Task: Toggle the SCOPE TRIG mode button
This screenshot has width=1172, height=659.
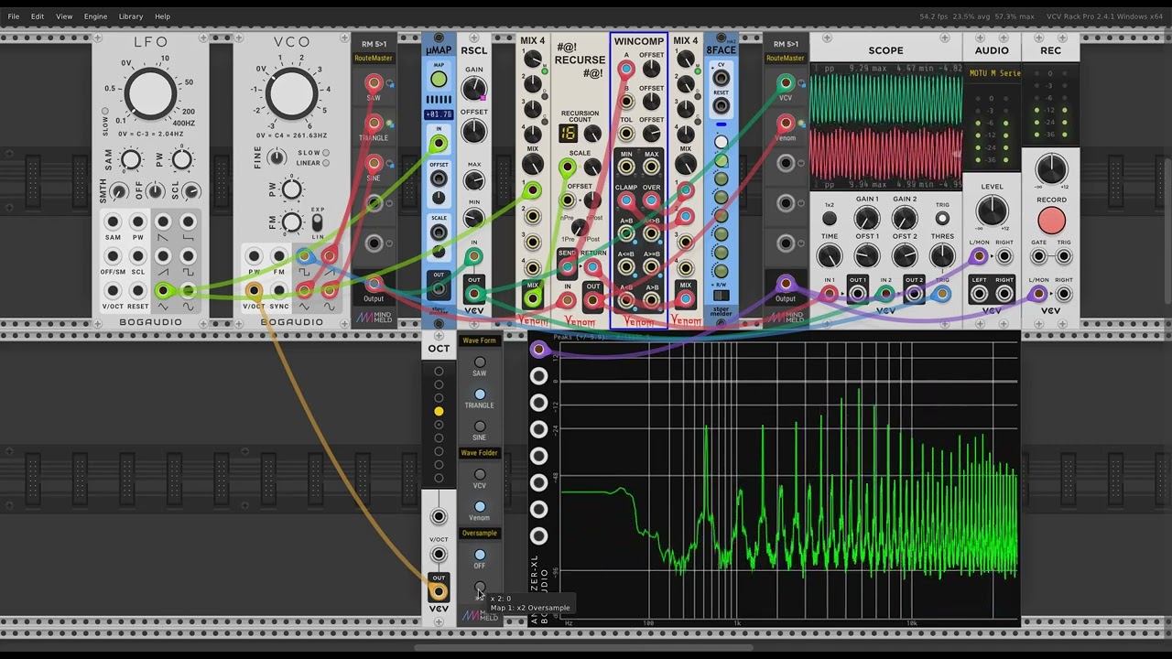Action: [x=942, y=219]
